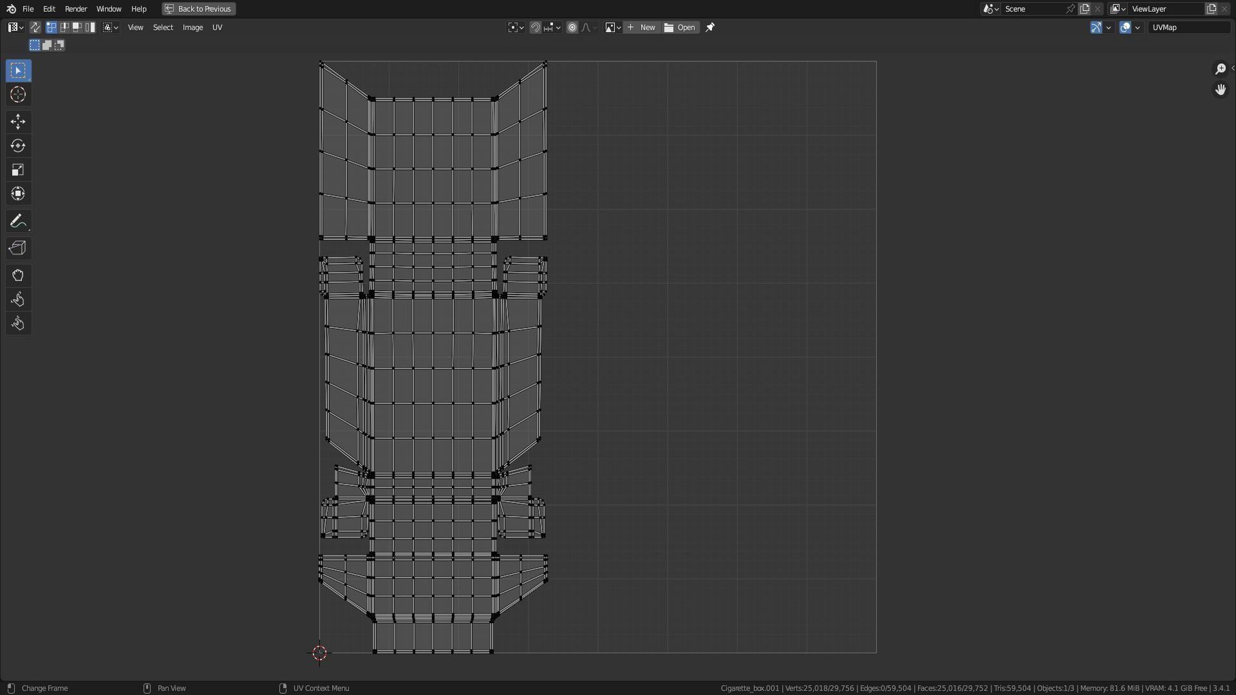Click Back to Previous button
Screen dimensions: 1236x695
point(198,9)
